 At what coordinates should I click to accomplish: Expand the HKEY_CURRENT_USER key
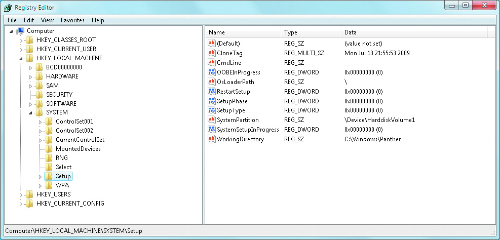(21, 50)
